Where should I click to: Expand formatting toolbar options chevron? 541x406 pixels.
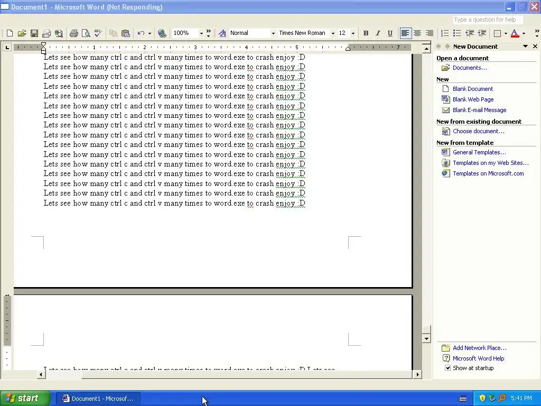tap(537, 33)
